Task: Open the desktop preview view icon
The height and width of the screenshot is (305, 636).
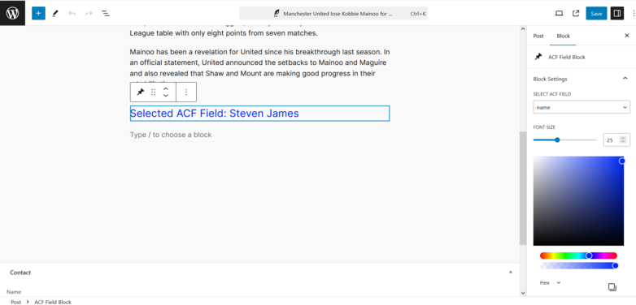Action: pyautogui.click(x=559, y=13)
